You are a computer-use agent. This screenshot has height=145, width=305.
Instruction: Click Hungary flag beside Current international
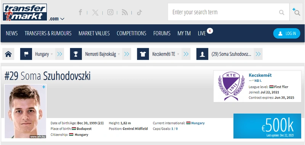(188, 123)
